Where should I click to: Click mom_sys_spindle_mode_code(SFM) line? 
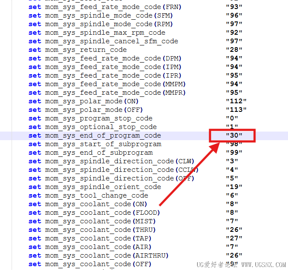click(101, 15)
